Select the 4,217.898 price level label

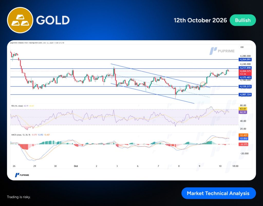[245, 68]
